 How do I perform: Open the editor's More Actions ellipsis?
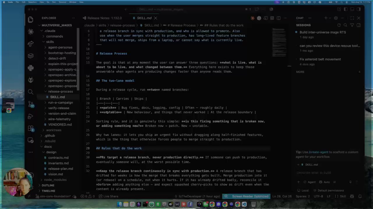click(x=285, y=18)
